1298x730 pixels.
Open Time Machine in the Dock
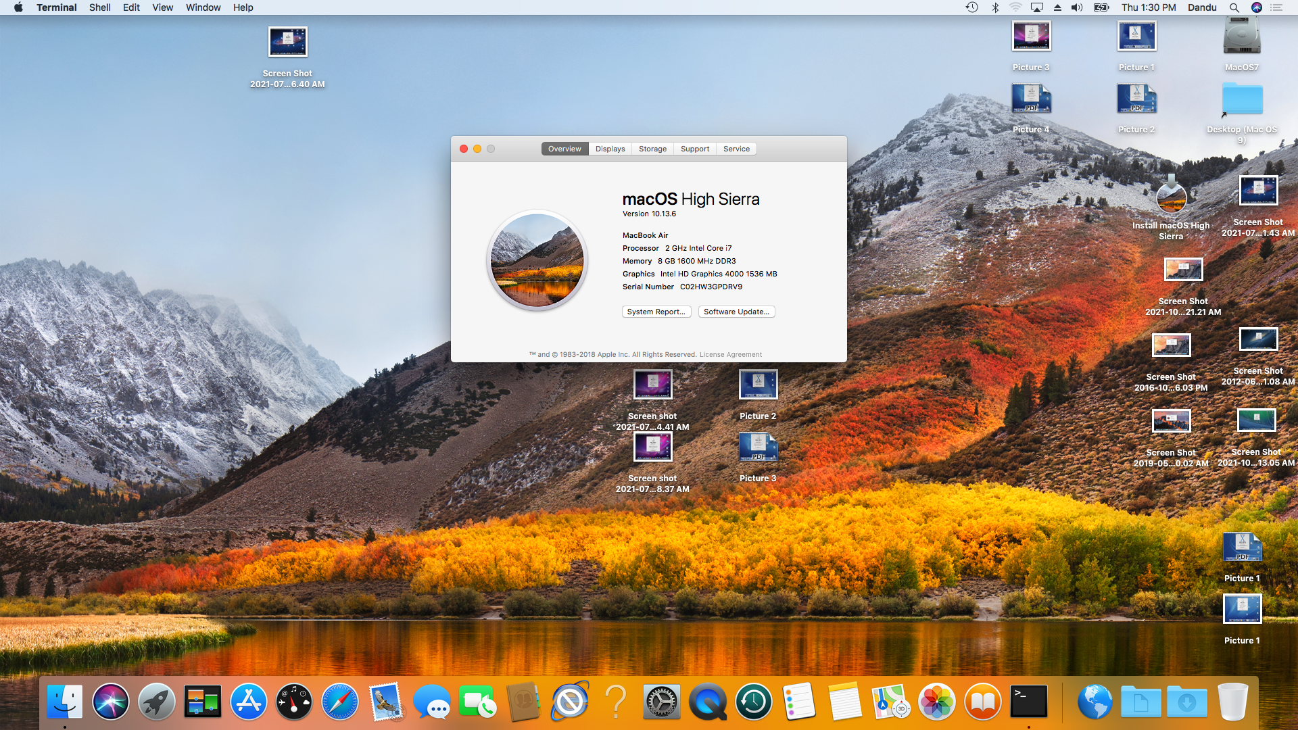754,702
